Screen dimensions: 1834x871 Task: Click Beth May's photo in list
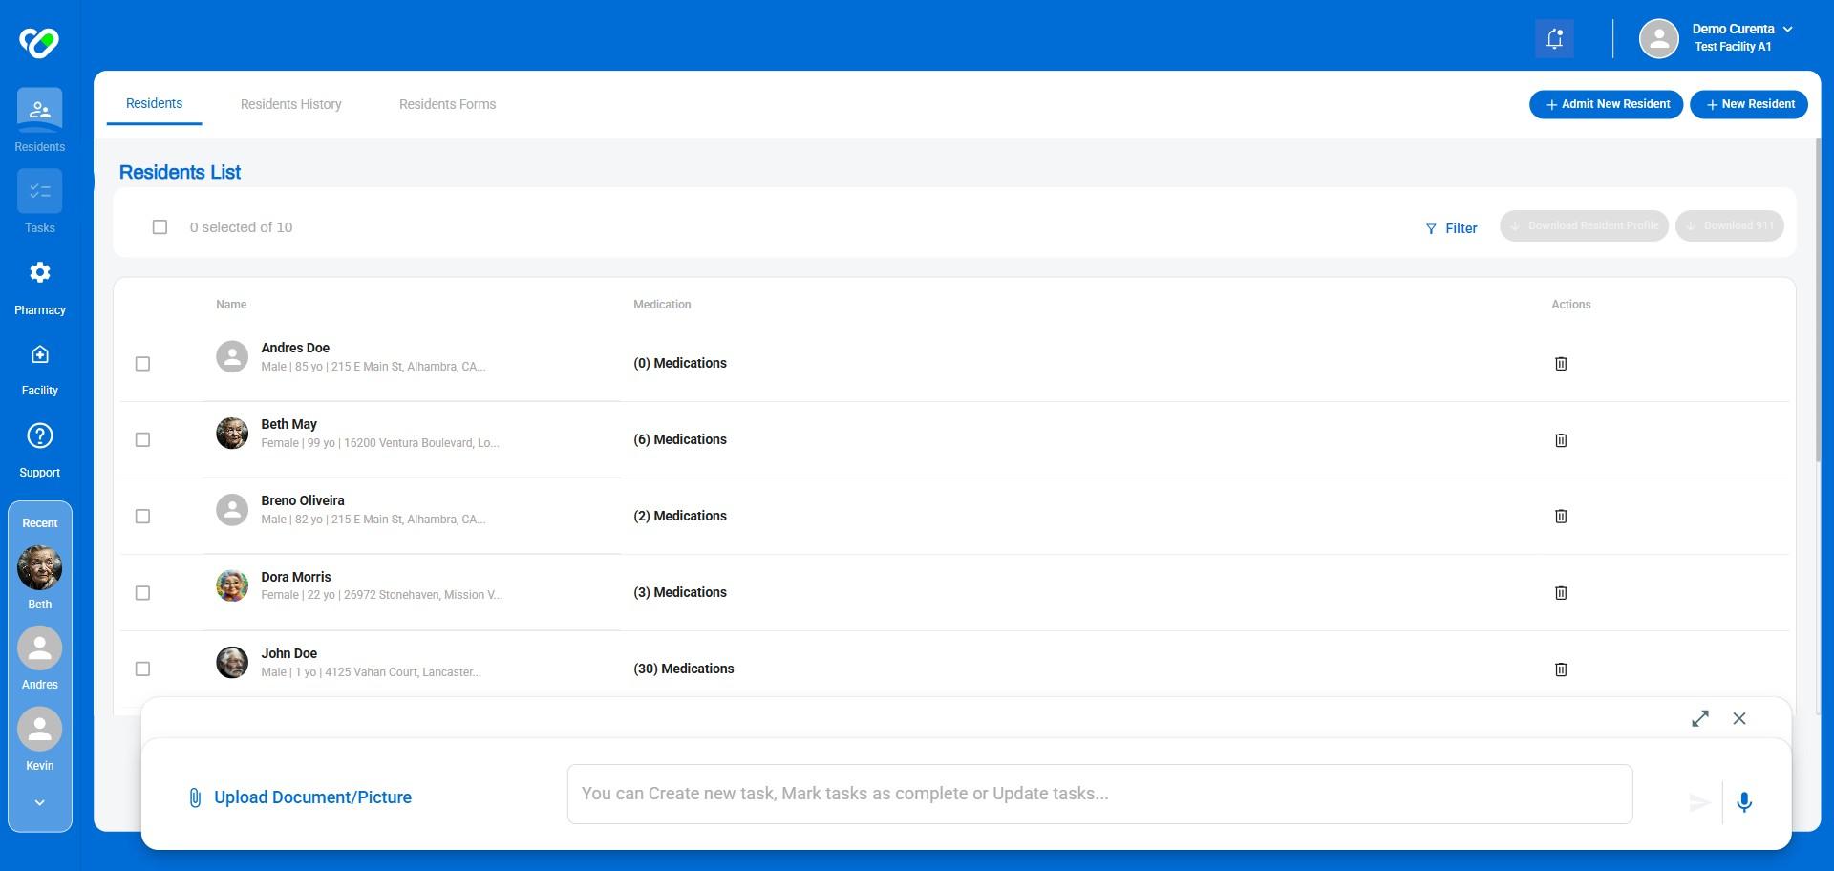point(232,434)
